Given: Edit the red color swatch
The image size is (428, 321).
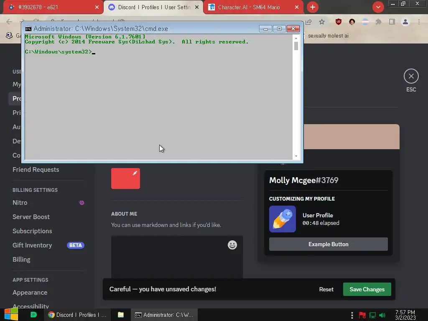Looking at the screenshot, I should [125, 178].
